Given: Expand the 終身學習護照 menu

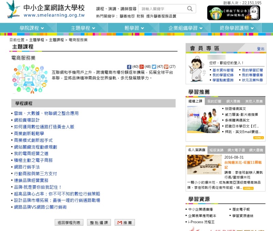Looking at the screenshot, I should [237, 28].
